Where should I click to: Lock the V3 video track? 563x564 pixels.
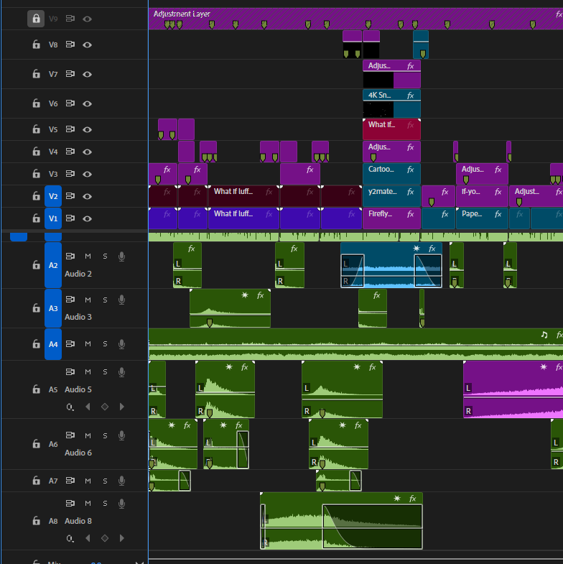(x=36, y=174)
